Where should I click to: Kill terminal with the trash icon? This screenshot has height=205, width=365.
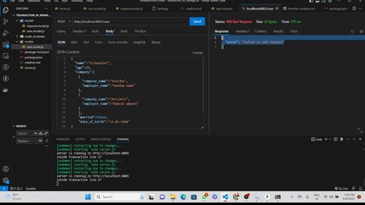tap(342, 139)
